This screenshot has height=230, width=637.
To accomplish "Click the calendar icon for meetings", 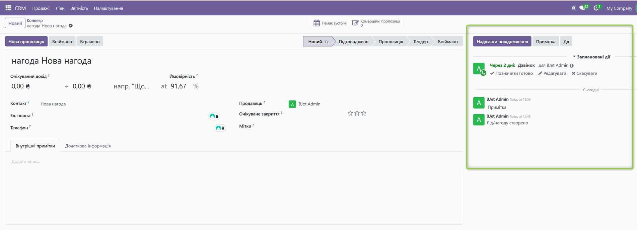I will [317, 23].
